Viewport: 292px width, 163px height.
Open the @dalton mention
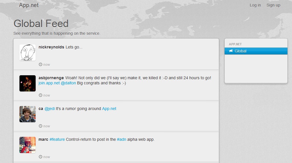68,83
